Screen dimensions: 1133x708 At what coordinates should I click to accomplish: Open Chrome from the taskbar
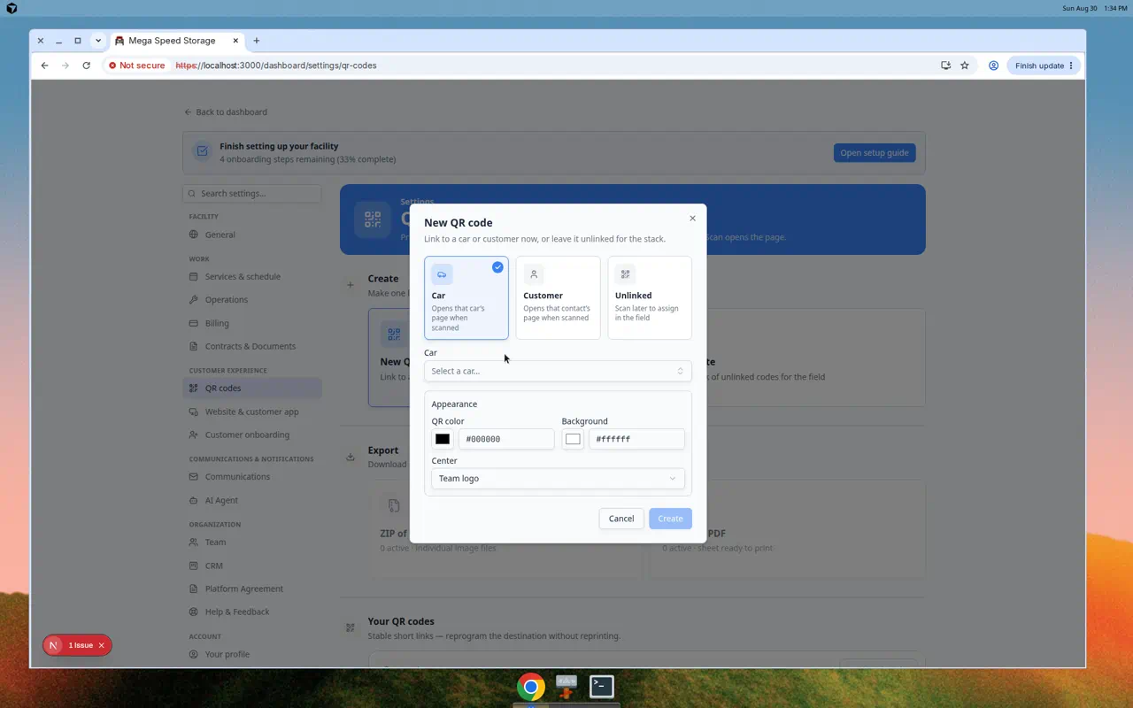point(531,687)
